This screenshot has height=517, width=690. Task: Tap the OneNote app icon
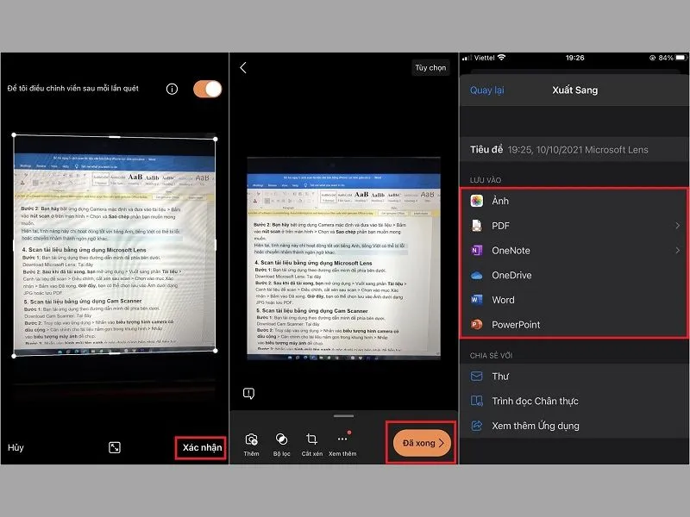tap(477, 251)
